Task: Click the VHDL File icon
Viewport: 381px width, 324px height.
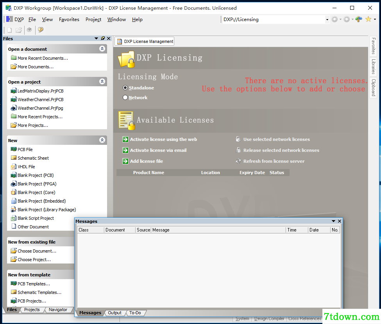Action: [x=14, y=167]
